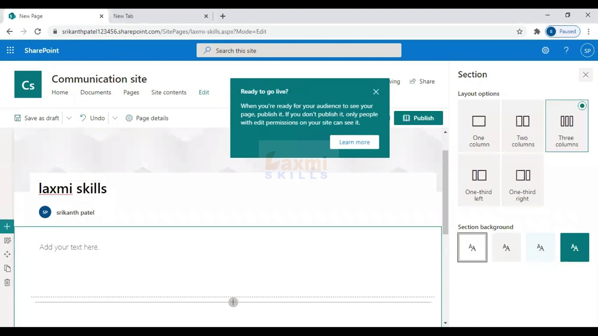598x336 pixels.
Task: Click the Share button
Action: pos(422,81)
